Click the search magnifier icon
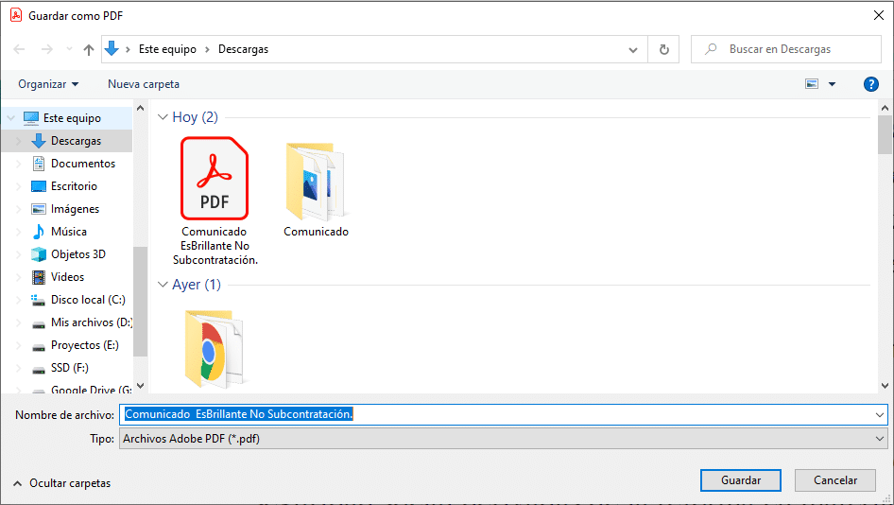894x505 pixels. [711, 49]
